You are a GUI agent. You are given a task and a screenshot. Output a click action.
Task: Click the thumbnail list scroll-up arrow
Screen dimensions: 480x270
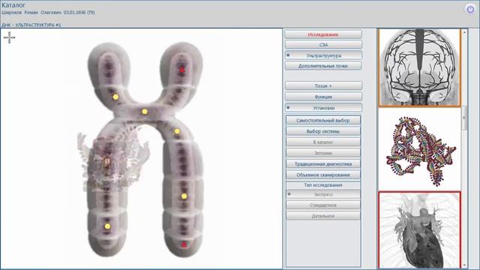point(465,31)
